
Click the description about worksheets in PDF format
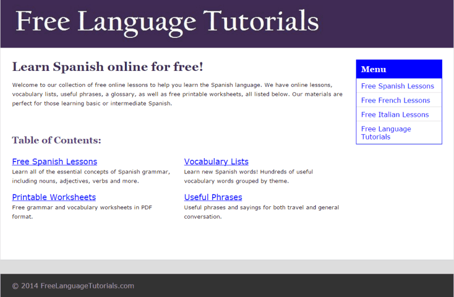[82, 212]
